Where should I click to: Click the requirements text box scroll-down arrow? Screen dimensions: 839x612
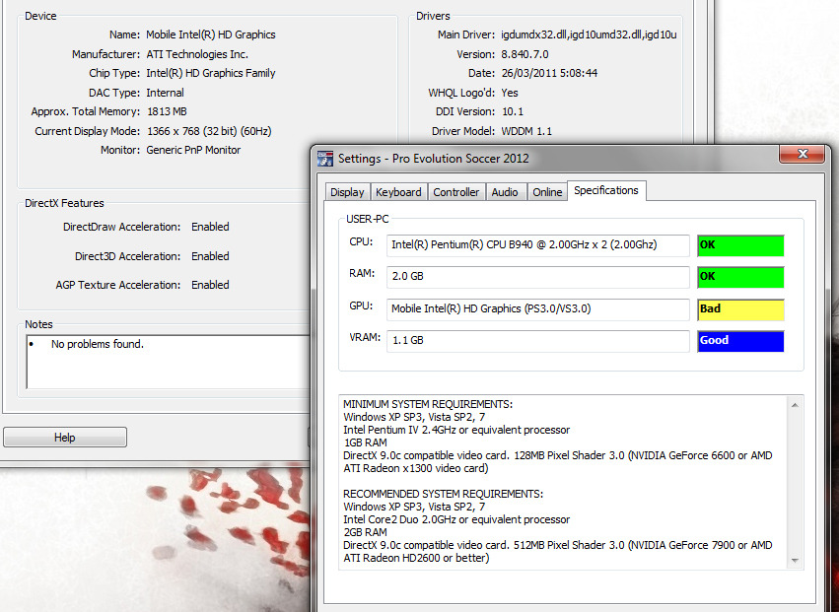point(795,560)
